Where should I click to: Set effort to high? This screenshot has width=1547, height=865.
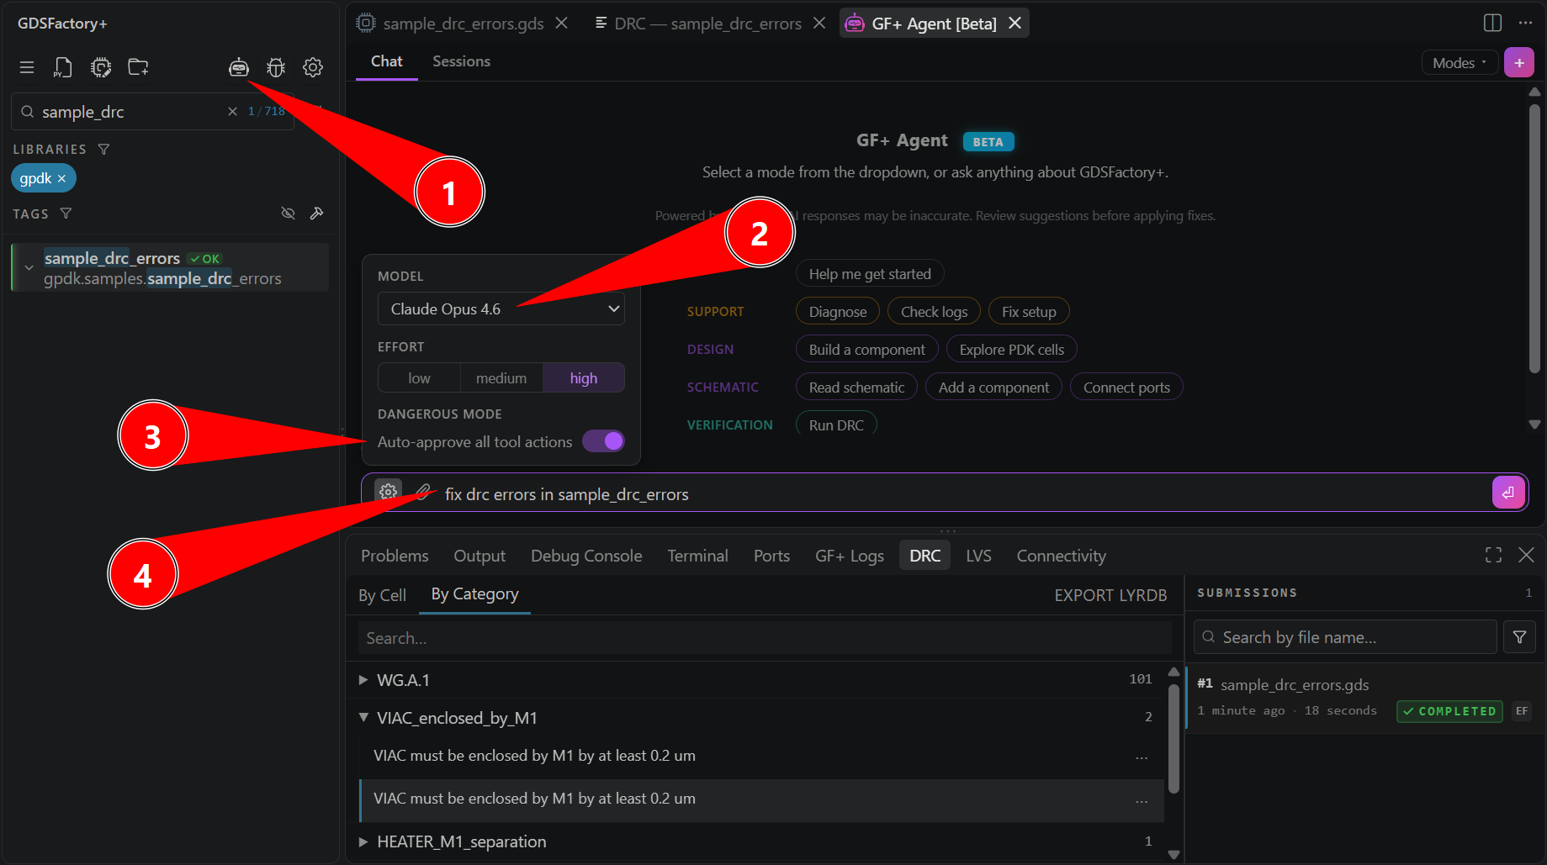click(x=584, y=378)
